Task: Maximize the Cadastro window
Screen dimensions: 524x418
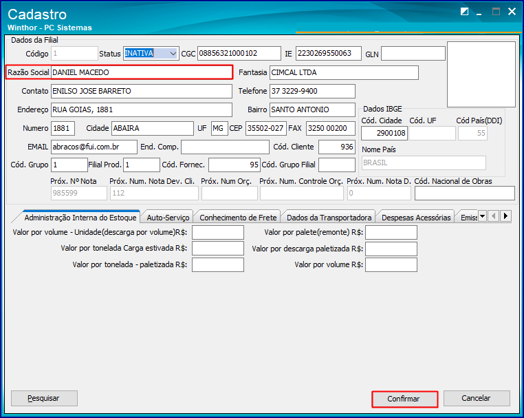Action: [x=496, y=12]
